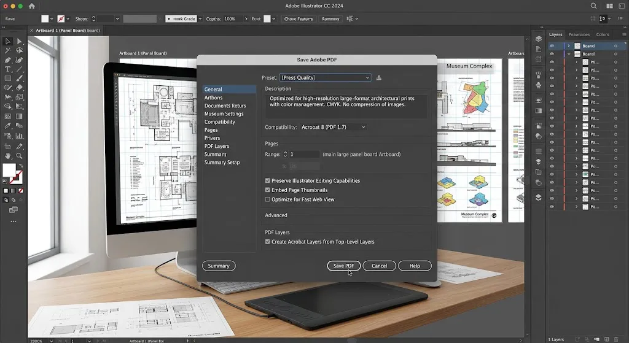The width and height of the screenshot is (629, 343).
Task: Open Compatibility dropdown Acrobat 8 (PDF 1.7)
Action: tap(334, 127)
